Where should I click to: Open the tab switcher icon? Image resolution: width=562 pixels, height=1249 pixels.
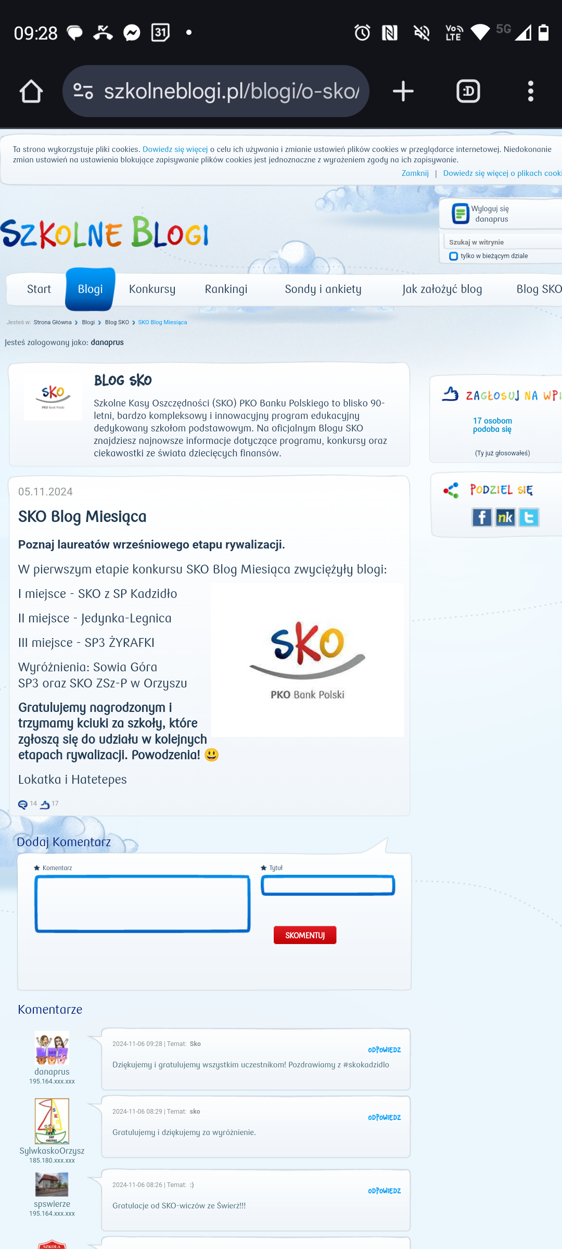[x=468, y=92]
